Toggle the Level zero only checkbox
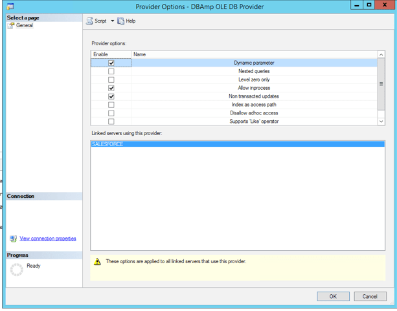Screen dimensions: 397x311 click(x=111, y=80)
